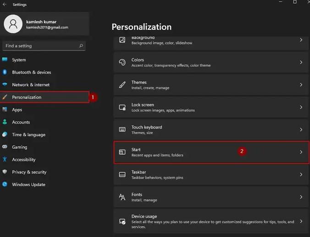This screenshot has width=310, height=237.
Task: Click the magnifier icon in the search box
Action: (81, 46)
